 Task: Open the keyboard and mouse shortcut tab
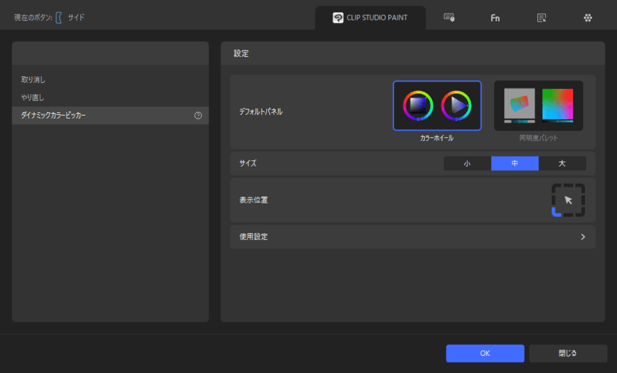click(449, 17)
